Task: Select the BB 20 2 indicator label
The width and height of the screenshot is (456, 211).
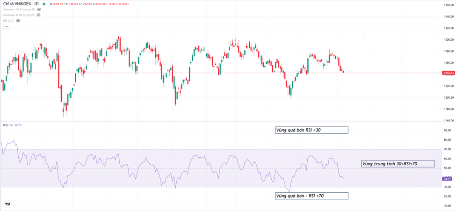Action: (9, 21)
